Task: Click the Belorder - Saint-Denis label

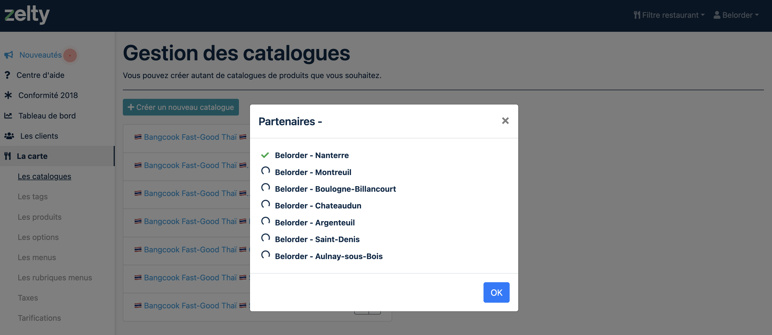Action: pos(317,239)
